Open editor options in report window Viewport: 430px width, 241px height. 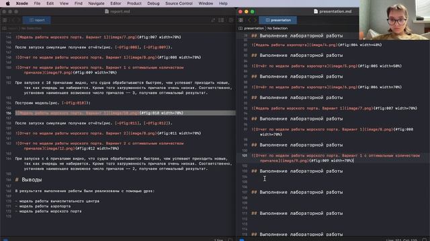point(221,20)
